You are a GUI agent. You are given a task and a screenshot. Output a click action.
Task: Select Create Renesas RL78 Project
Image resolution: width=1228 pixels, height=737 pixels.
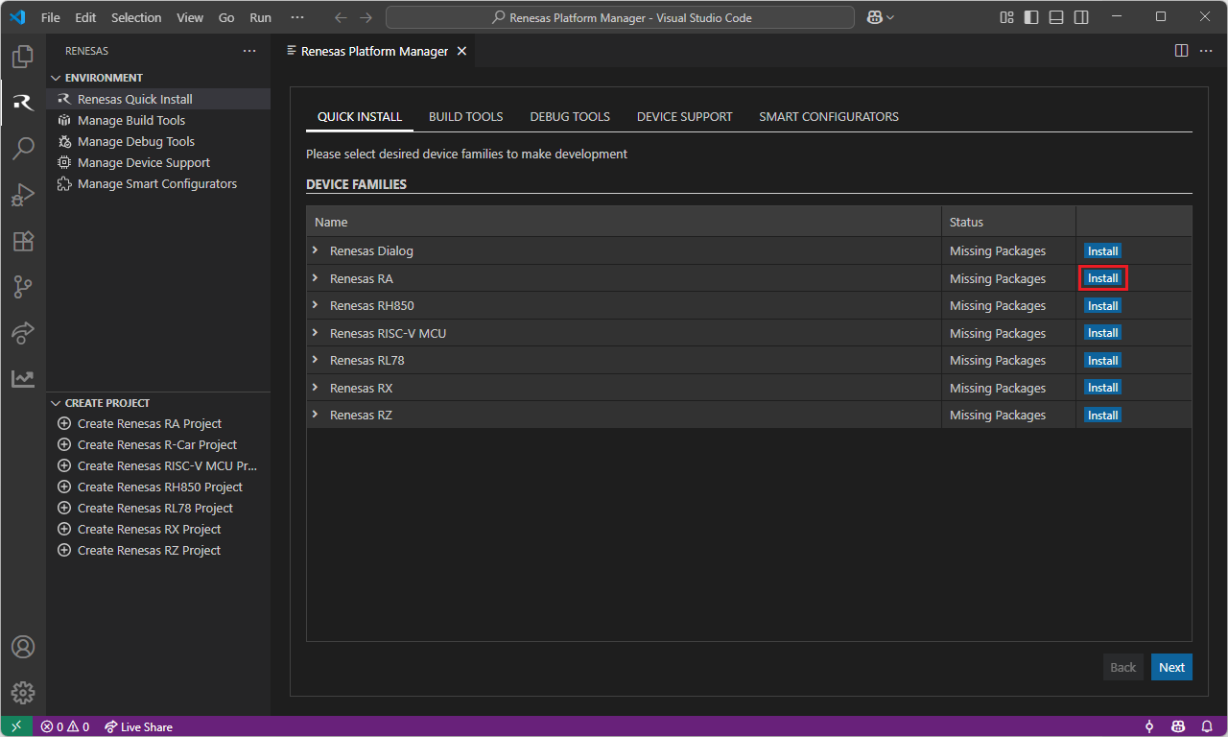pyautogui.click(x=154, y=508)
